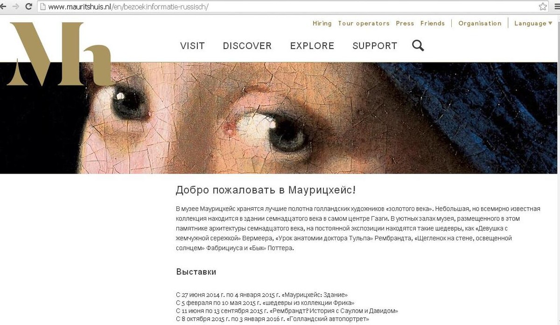Click the page icon in address bar

[x=42, y=7]
